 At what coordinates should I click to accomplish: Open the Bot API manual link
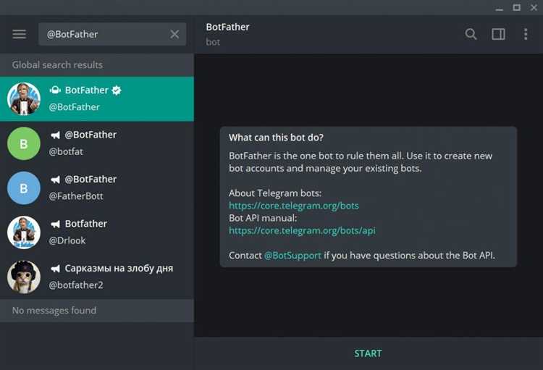click(302, 230)
